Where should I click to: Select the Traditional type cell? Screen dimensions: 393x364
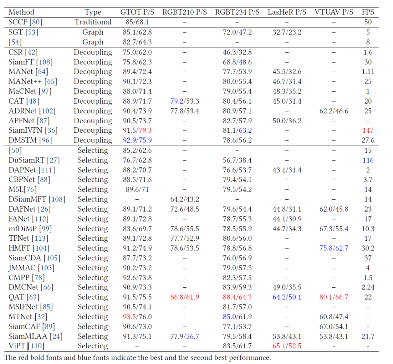[x=93, y=22]
